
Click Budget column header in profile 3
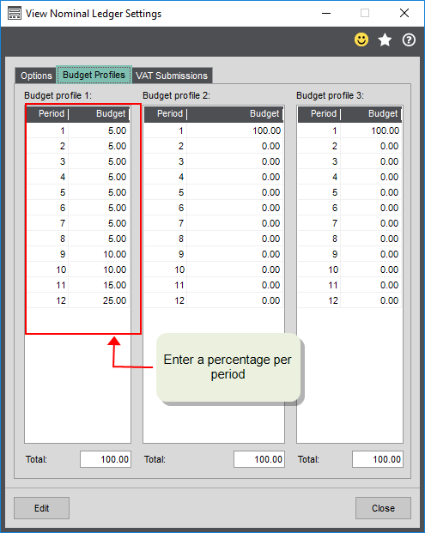(x=371, y=113)
